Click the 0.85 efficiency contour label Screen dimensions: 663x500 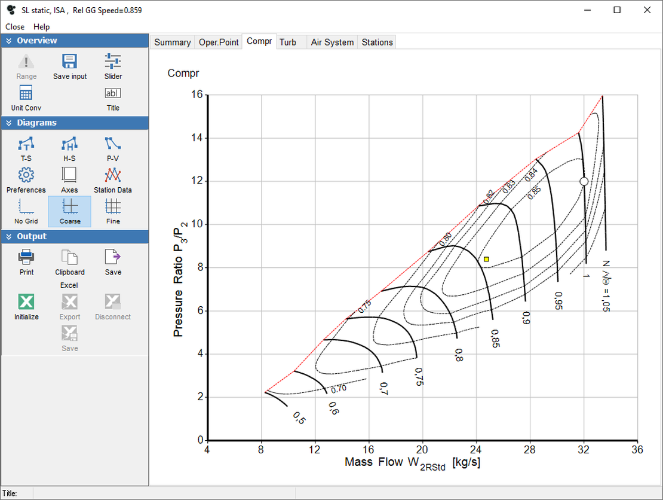(535, 193)
